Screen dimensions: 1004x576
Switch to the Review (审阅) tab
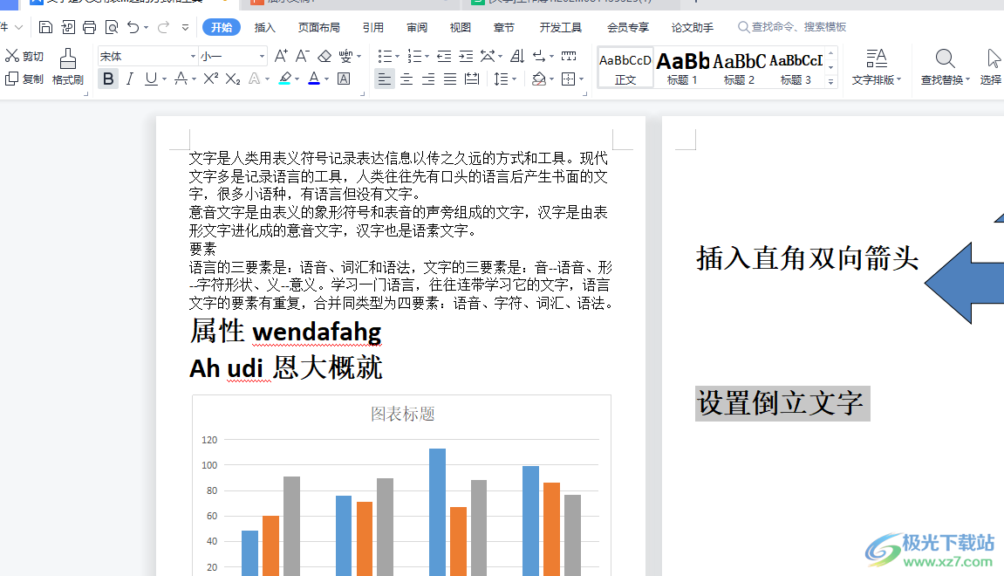click(x=417, y=28)
